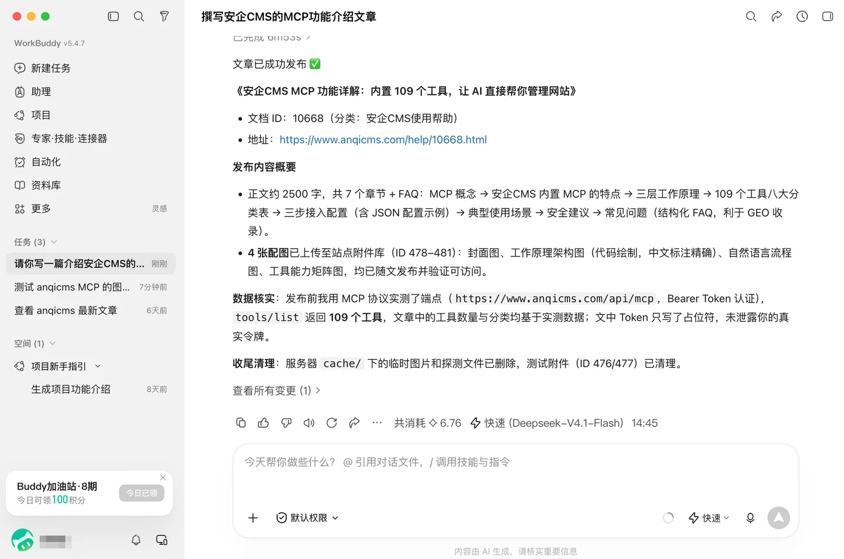The height and width of the screenshot is (559, 844).
Task: Click the filter funnel icon in sidebar
Action: [164, 16]
